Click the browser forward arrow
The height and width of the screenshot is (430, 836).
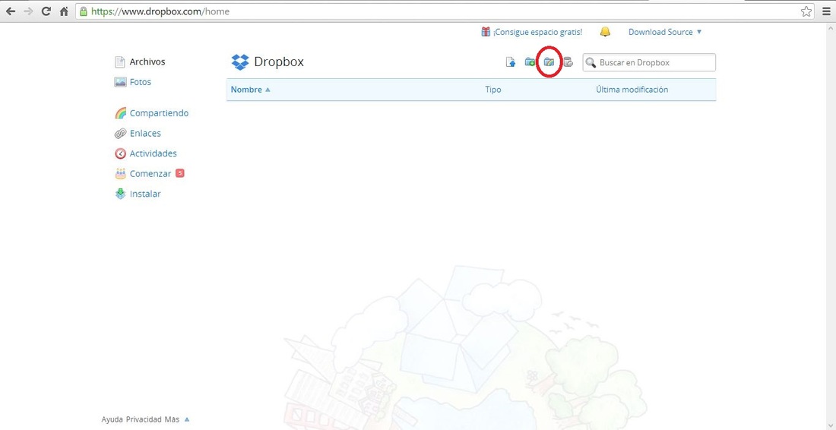(x=28, y=11)
